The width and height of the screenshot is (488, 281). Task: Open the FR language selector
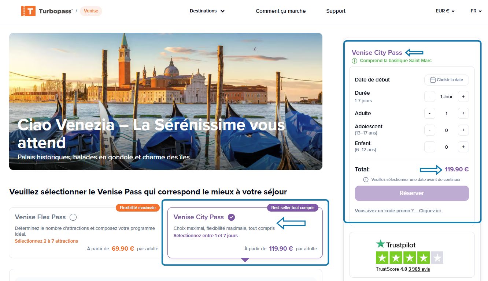pos(476,11)
